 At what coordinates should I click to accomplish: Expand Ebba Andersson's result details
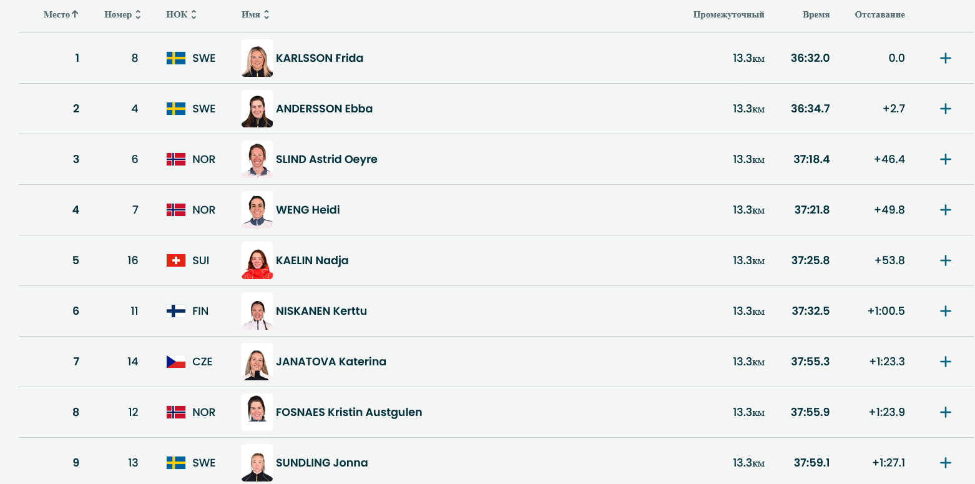click(x=945, y=109)
